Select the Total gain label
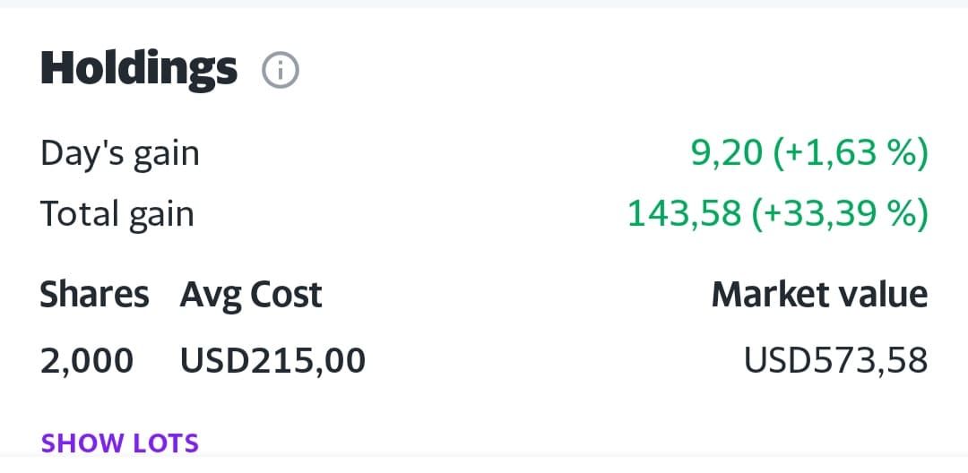Screen dimensions: 968x473 (x=117, y=214)
